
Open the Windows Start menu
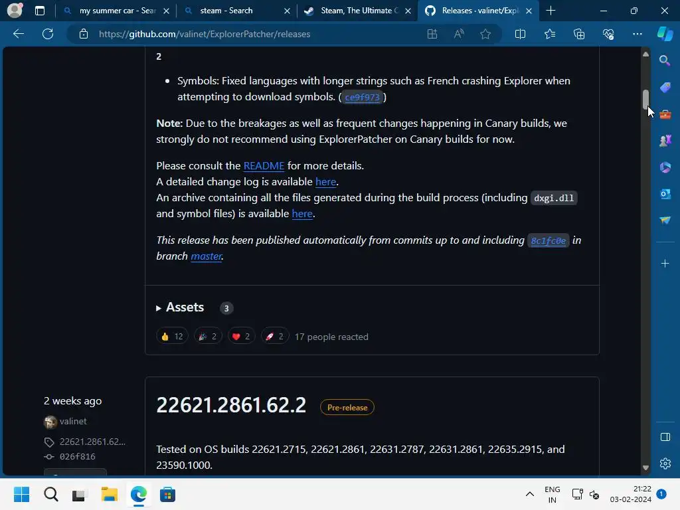click(21, 494)
